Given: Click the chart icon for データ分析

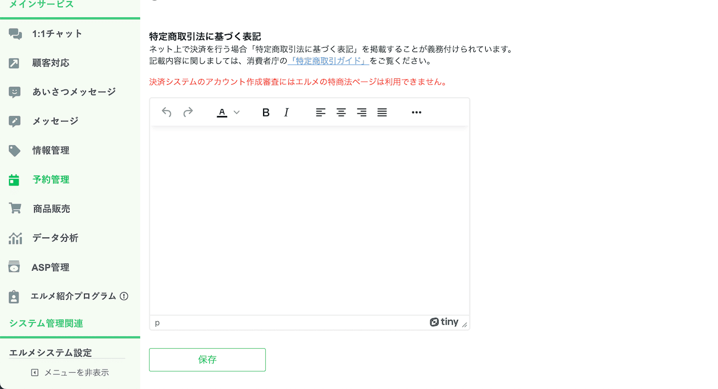Looking at the screenshot, I should click(15, 238).
